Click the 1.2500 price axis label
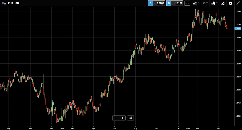 (238, 11)
